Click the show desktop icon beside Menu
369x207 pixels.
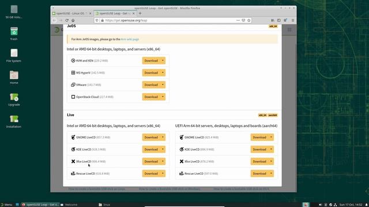(x=17, y=205)
